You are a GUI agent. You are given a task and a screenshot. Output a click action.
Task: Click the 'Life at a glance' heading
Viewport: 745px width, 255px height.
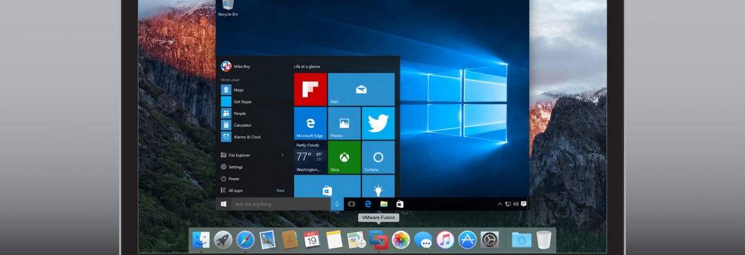pos(307,67)
